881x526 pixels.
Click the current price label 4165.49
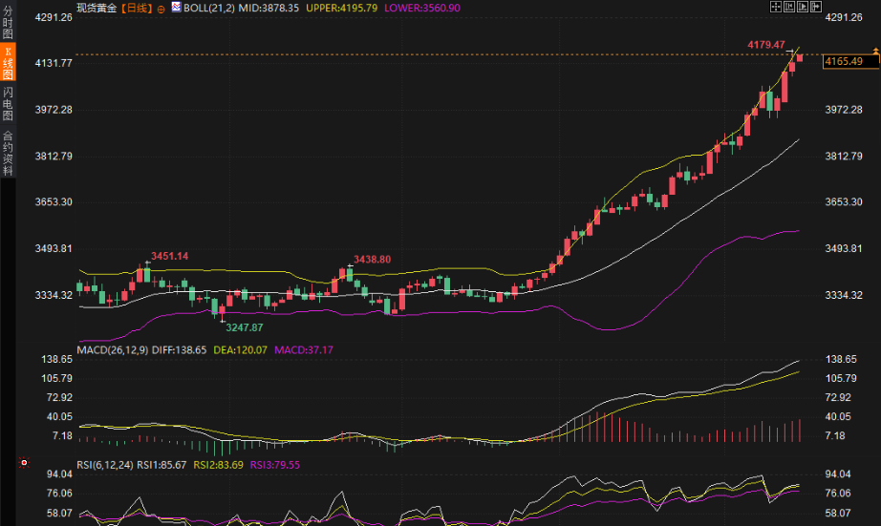pos(845,61)
